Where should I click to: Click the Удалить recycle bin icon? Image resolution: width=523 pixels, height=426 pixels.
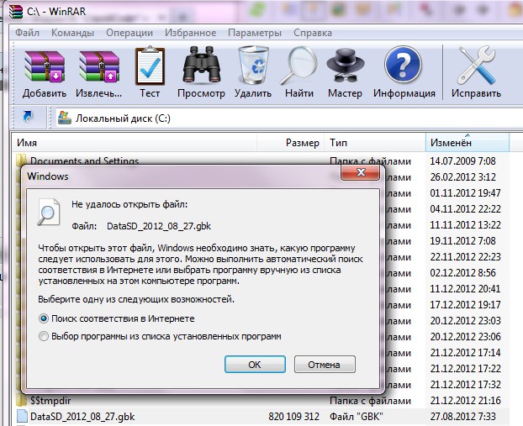tap(253, 65)
